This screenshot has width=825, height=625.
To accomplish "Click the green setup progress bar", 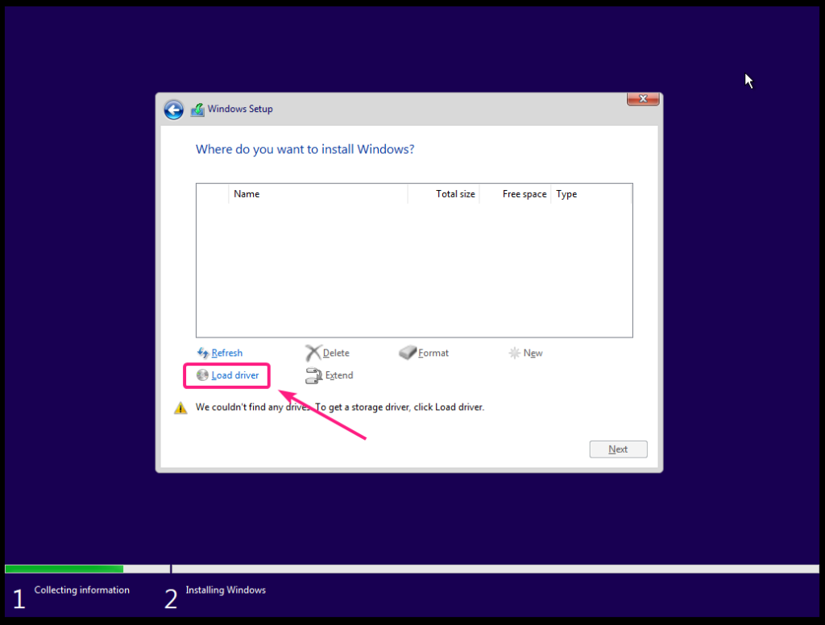I will click(x=64, y=569).
